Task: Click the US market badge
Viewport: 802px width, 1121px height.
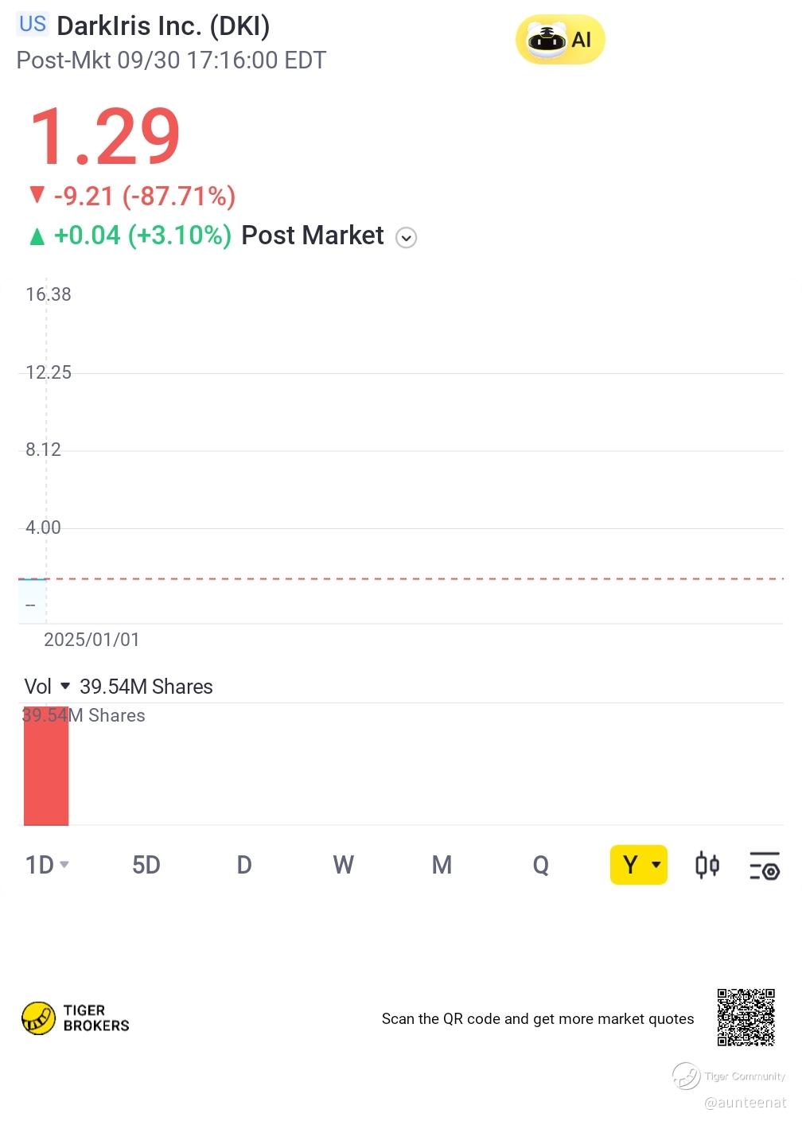Action: pos(33,24)
